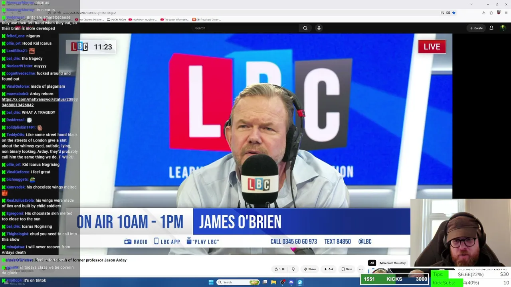The height and width of the screenshot is (287, 511).
Task: Dislike the video with thumbs down
Action: click(293, 269)
